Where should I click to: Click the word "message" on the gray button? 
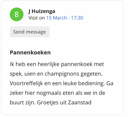click(36, 32)
